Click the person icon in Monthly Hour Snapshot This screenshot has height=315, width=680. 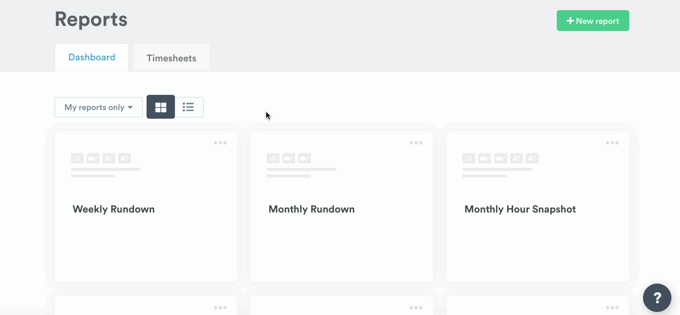pyautogui.click(x=516, y=158)
